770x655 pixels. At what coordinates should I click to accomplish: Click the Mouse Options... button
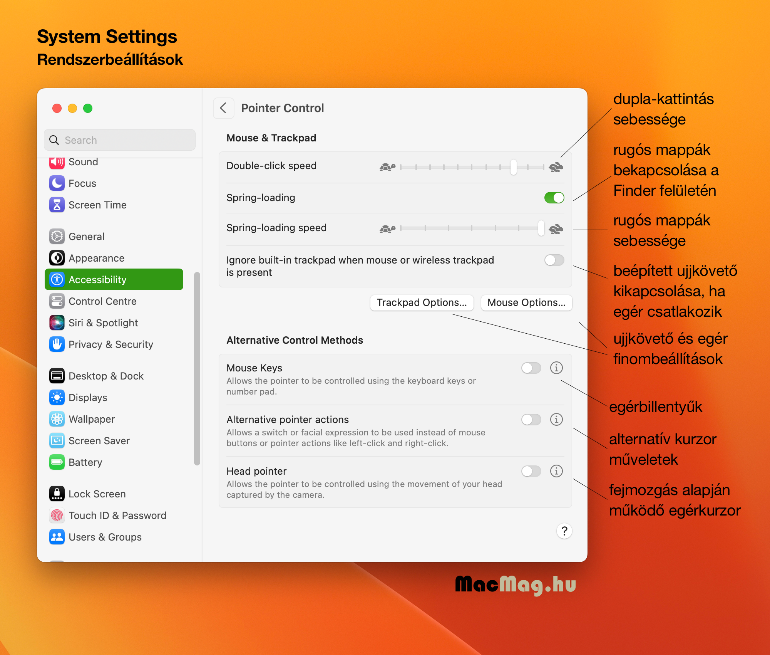tap(526, 303)
